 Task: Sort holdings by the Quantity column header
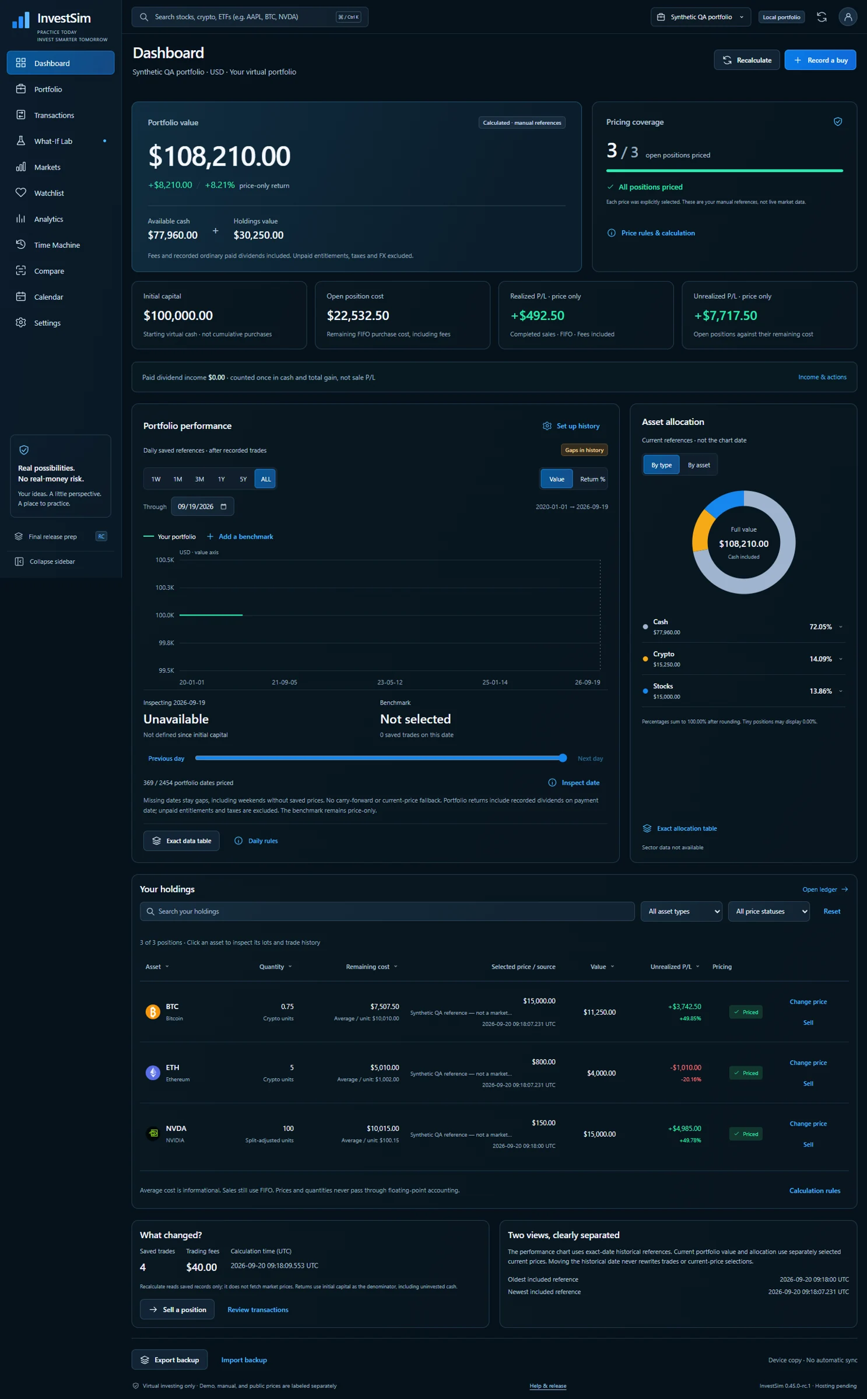pyautogui.click(x=276, y=966)
